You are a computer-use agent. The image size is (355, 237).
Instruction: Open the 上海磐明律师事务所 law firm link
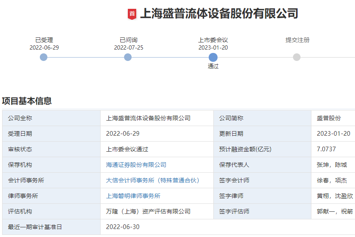133,196
